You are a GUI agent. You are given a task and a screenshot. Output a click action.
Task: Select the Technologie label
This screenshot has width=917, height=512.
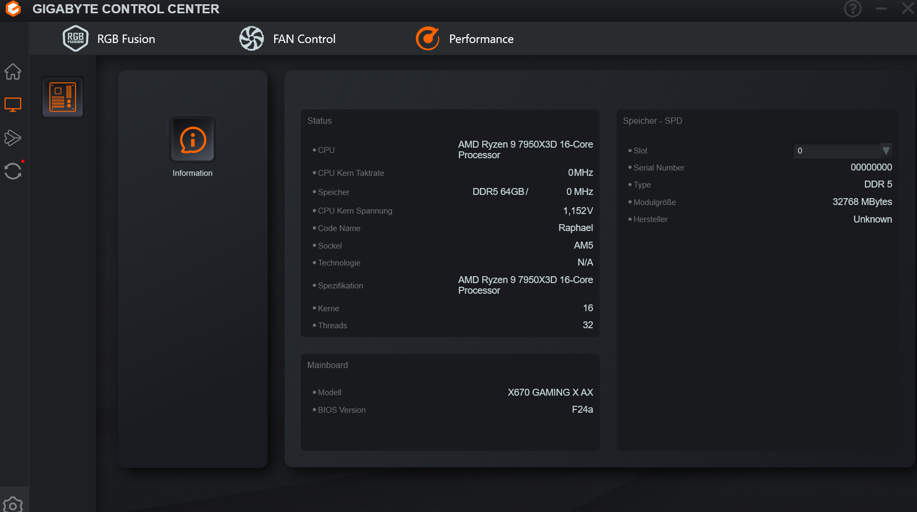click(x=339, y=263)
